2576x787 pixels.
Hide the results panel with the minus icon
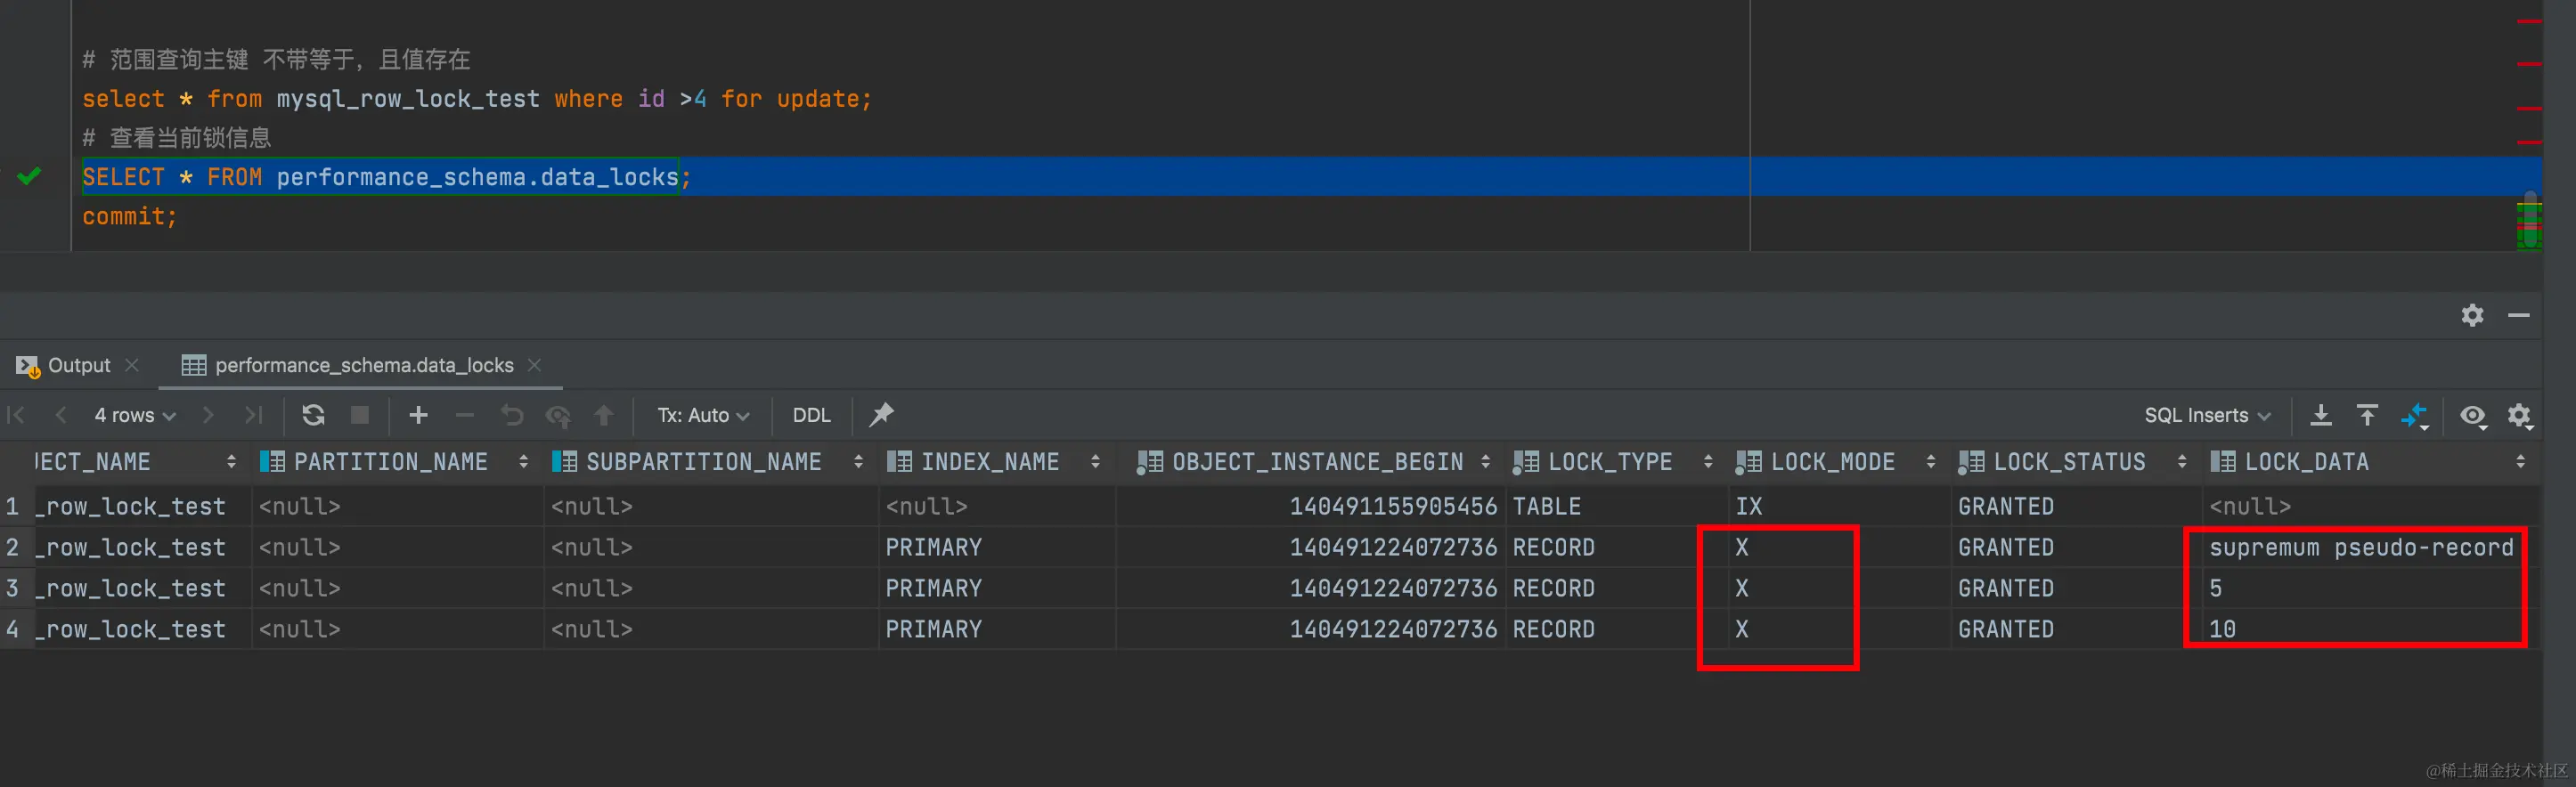click(2519, 315)
